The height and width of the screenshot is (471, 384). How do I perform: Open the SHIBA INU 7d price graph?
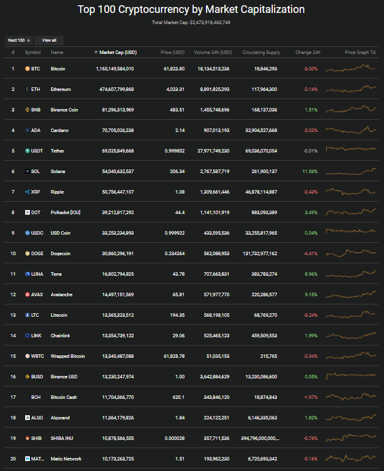pyautogui.click(x=351, y=438)
